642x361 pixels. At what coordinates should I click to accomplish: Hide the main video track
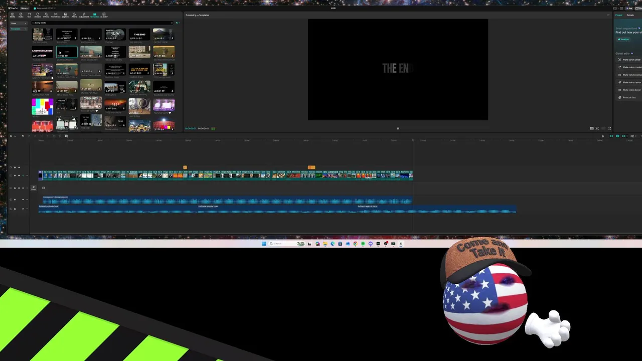[x=19, y=175]
